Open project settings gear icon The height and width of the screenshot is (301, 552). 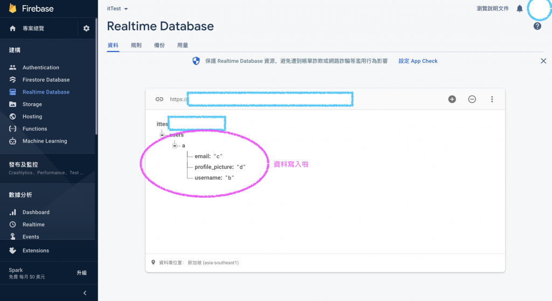click(x=86, y=28)
